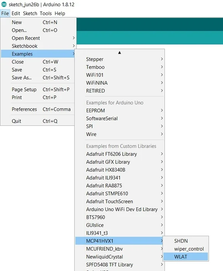
Task: Choose Save As... in the File menu
Action: pyautogui.click(x=38, y=77)
